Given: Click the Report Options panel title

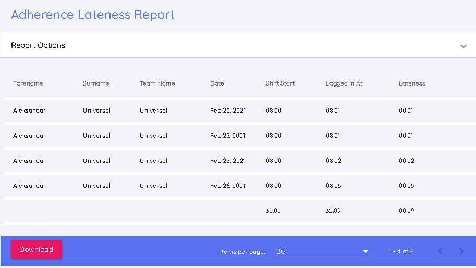Looking at the screenshot, I should 38,45.
